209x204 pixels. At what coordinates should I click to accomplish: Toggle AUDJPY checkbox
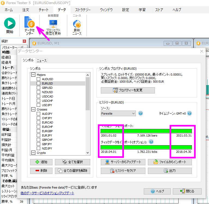[x=39, y=114]
